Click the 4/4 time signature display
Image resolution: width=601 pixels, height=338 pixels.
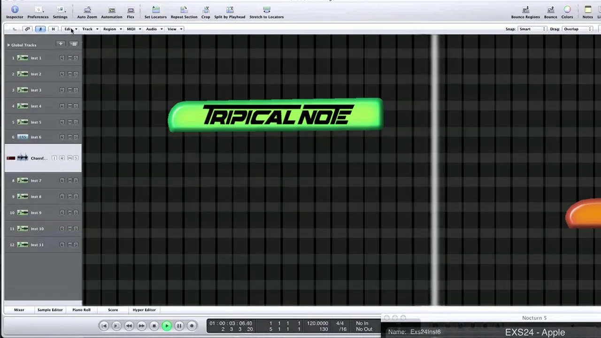coord(340,323)
